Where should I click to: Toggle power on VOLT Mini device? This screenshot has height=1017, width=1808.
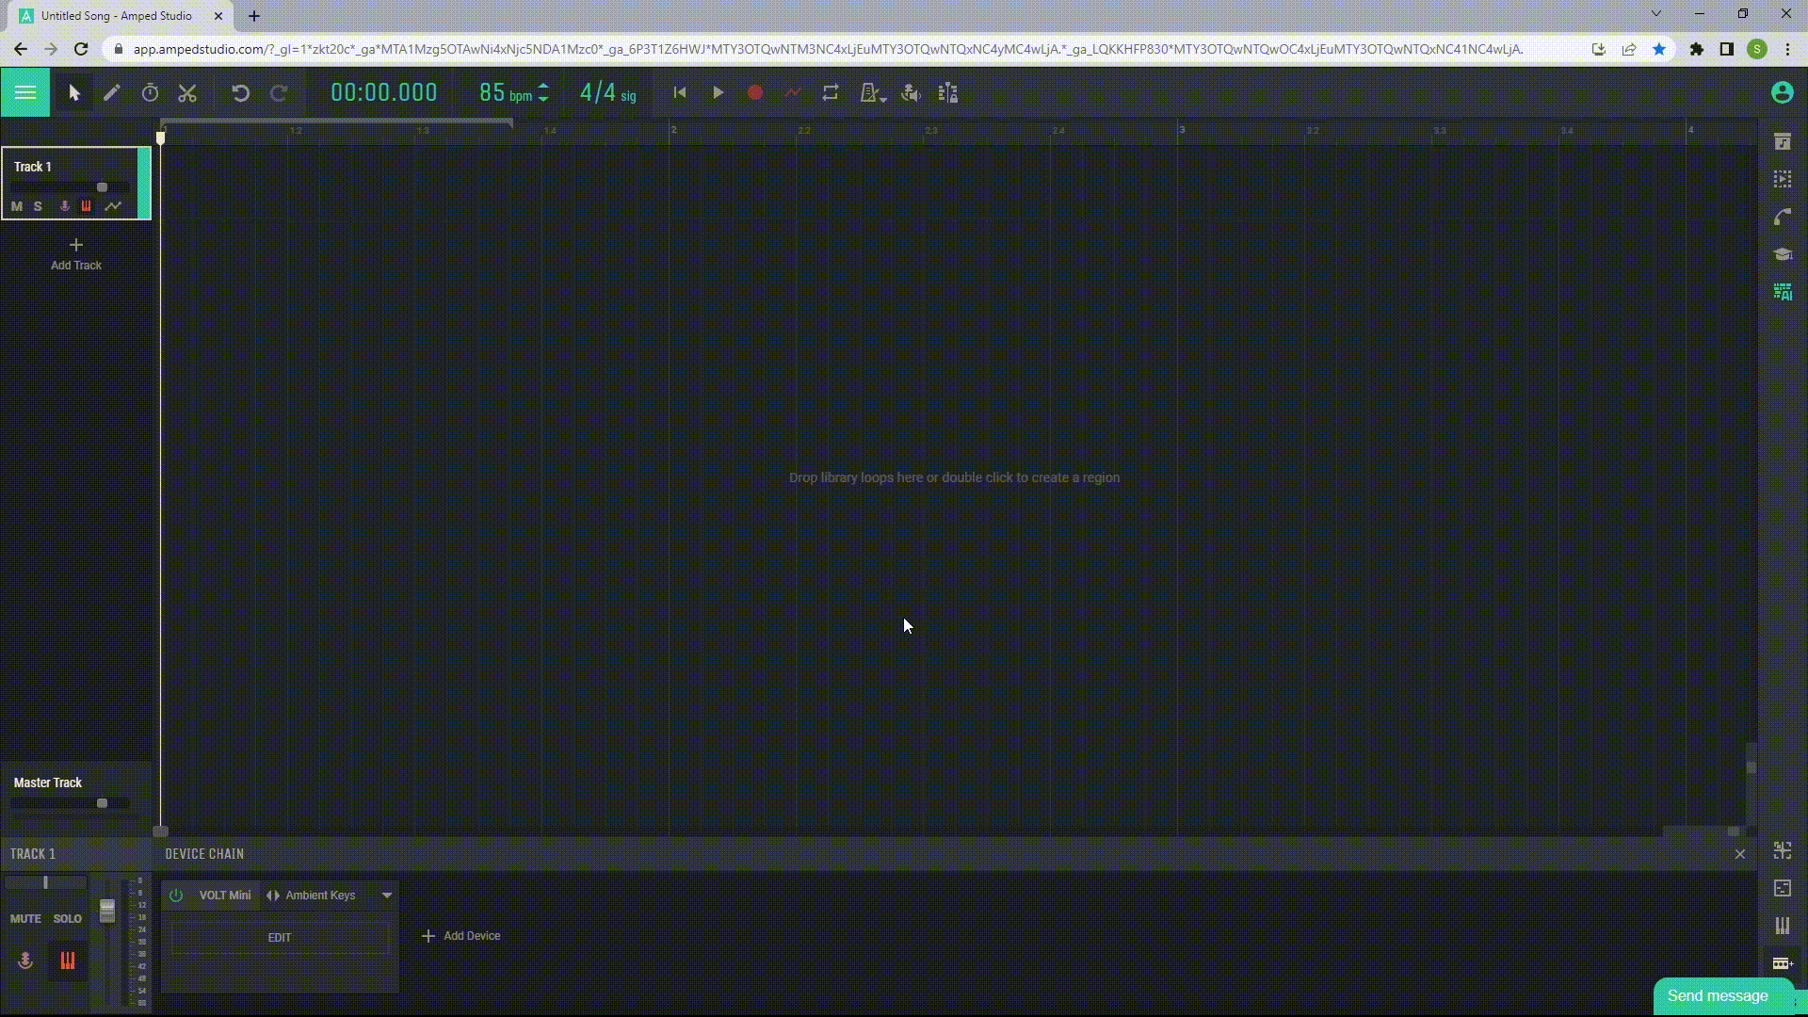(x=176, y=896)
